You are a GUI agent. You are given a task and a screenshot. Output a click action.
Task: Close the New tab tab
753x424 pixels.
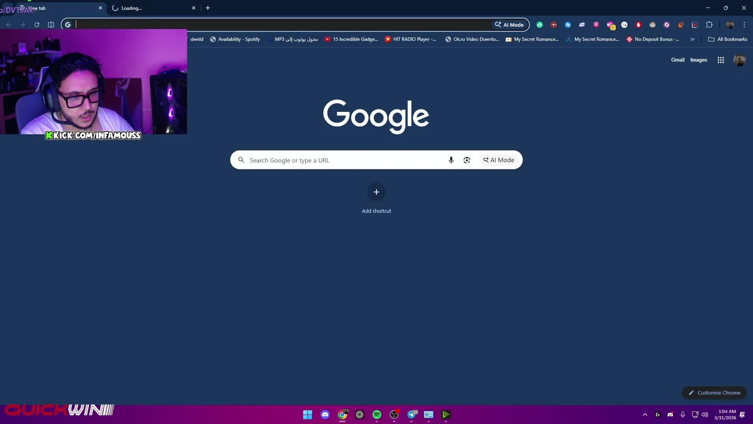[x=100, y=8]
